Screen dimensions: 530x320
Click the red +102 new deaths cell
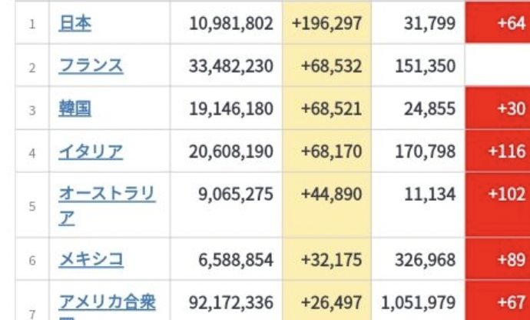coord(498,205)
